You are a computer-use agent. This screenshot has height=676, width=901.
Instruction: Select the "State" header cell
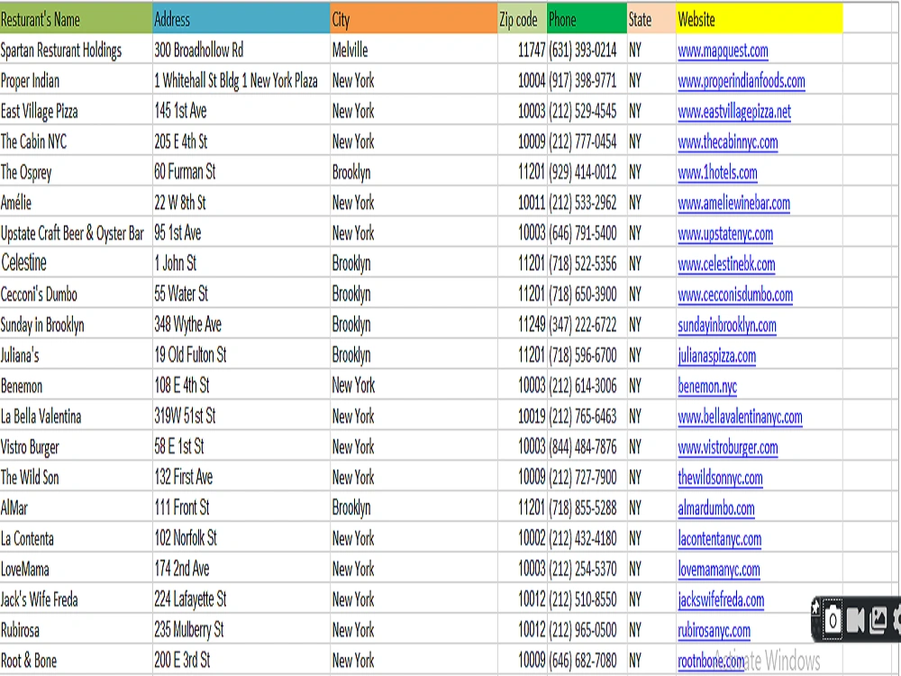tap(651, 19)
